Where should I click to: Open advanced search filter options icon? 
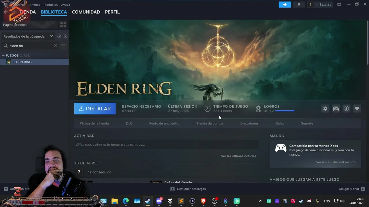pyautogui.click(x=63, y=46)
